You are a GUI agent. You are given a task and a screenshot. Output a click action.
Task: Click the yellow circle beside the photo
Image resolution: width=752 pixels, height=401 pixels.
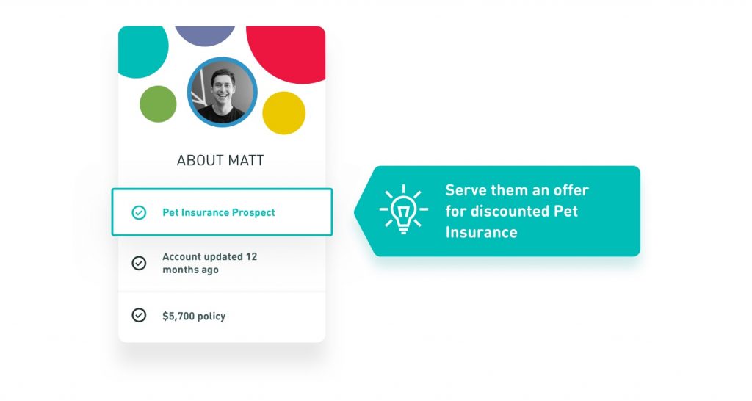coord(284,113)
